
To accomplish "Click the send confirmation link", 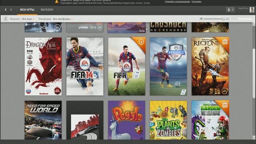I will [177, 2].
